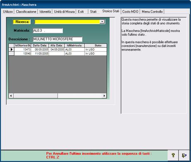
Task: Click cell value 13548
Action: [x=22, y=53]
